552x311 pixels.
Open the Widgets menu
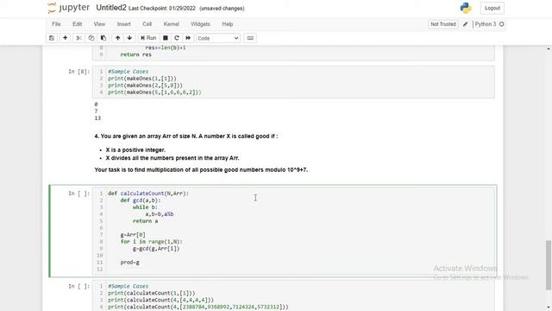pyautogui.click(x=200, y=24)
